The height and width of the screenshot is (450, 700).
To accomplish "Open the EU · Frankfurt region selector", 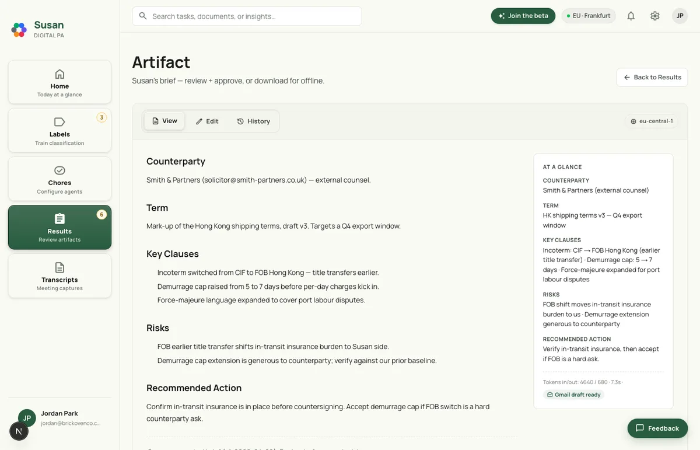I will pos(589,16).
